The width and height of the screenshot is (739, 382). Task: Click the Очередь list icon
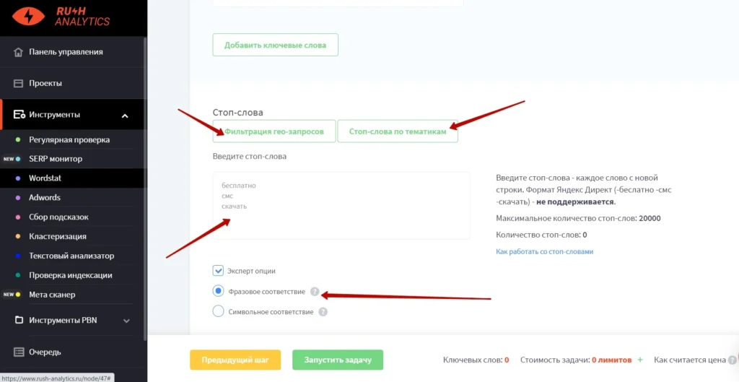[x=19, y=352]
